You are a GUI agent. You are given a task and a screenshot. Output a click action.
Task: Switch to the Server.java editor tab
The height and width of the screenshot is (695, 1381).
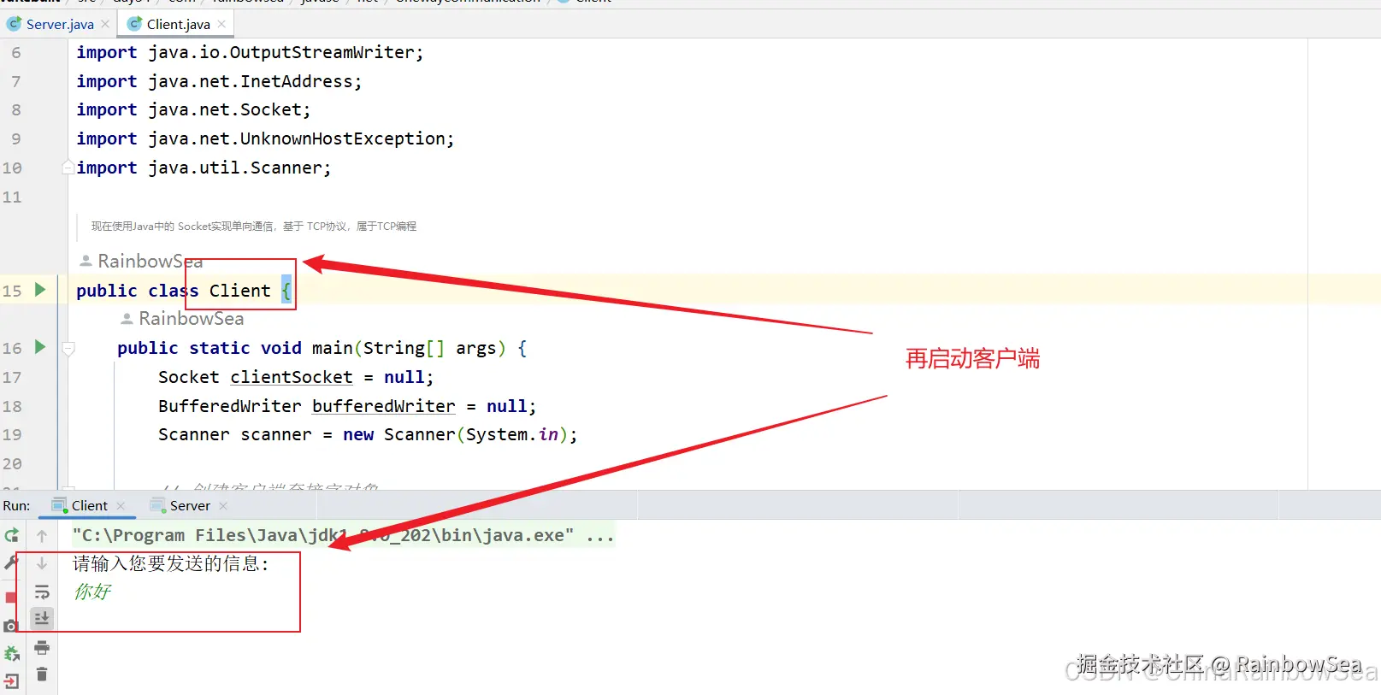(x=58, y=24)
